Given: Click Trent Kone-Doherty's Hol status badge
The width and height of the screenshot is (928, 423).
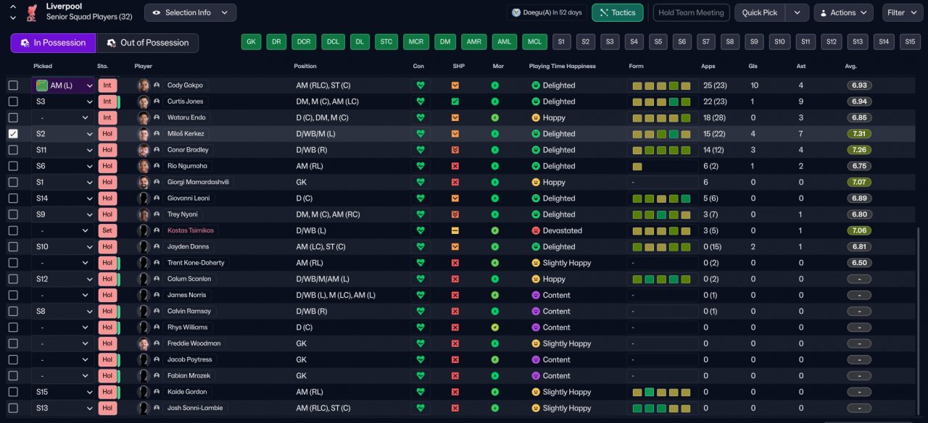Looking at the screenshot, I should click(x=107, y=263).
